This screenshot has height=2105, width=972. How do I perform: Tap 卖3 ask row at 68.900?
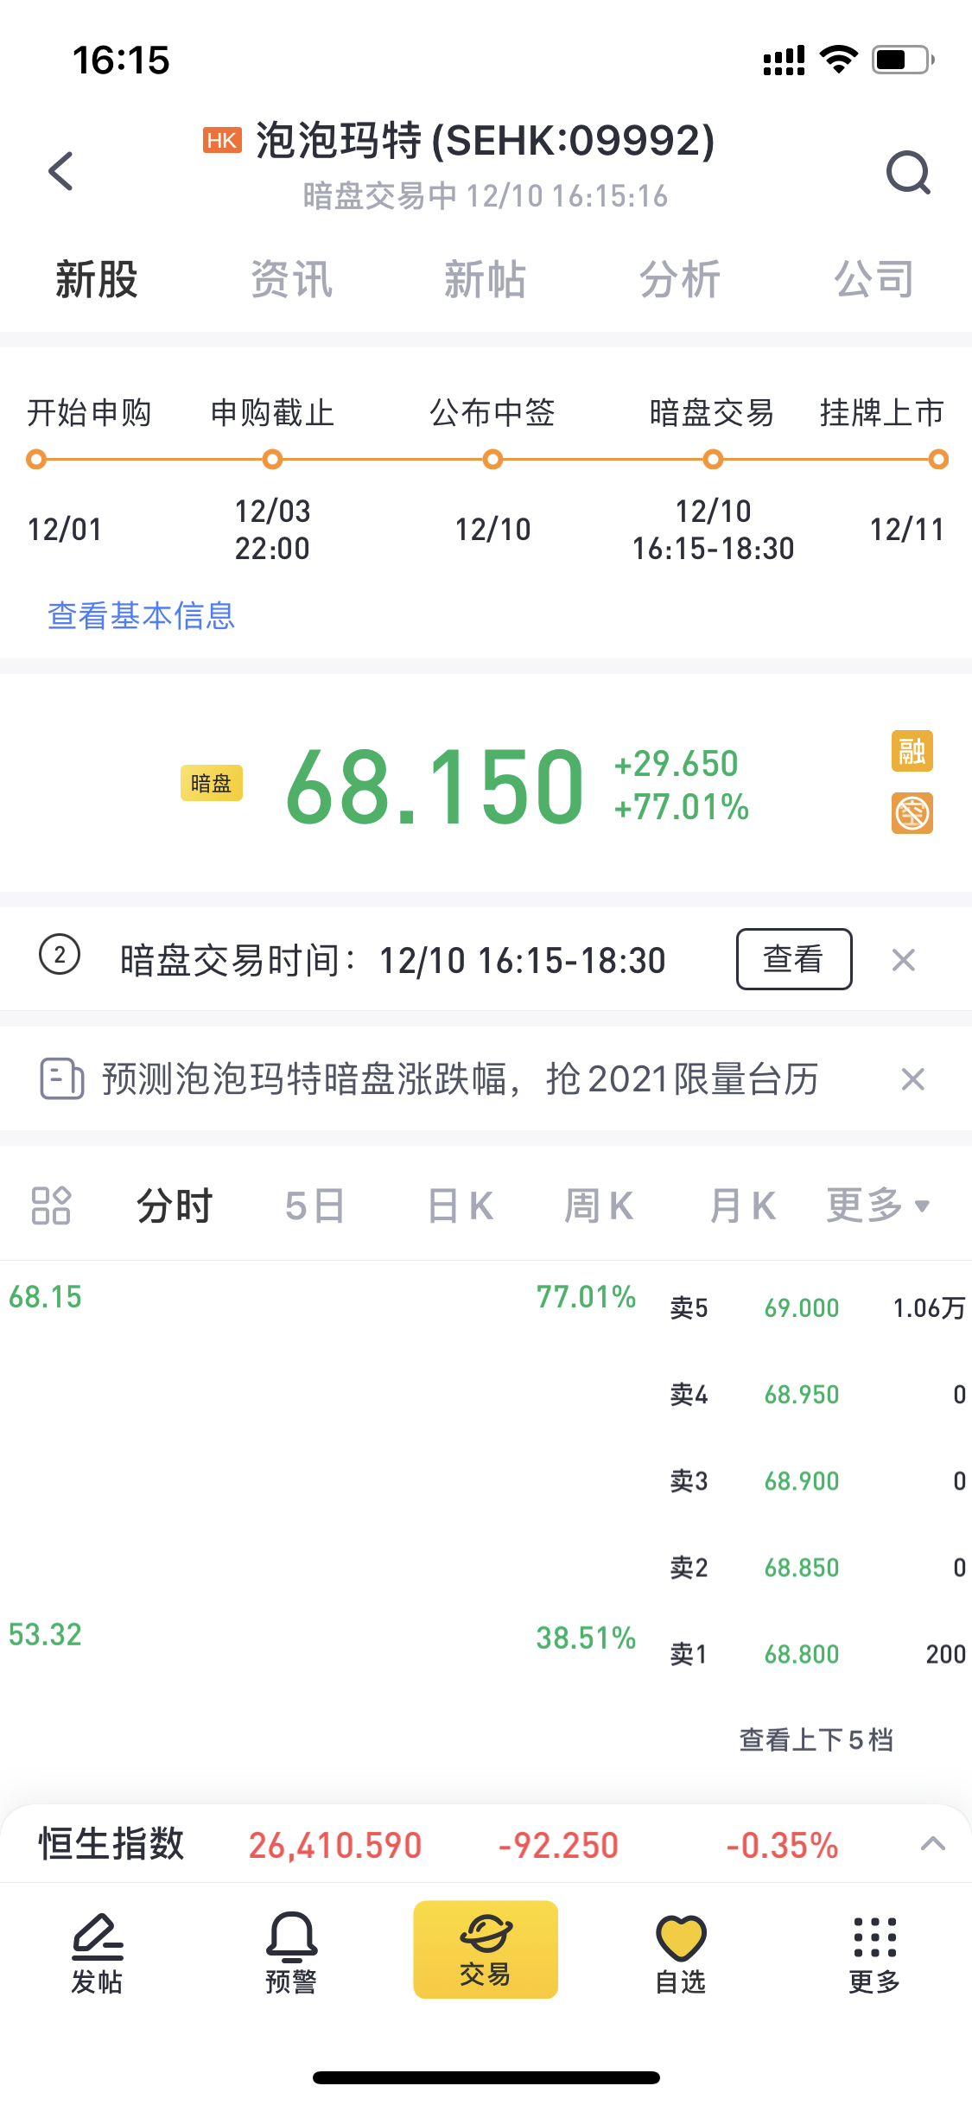[x=817, y=1480]
